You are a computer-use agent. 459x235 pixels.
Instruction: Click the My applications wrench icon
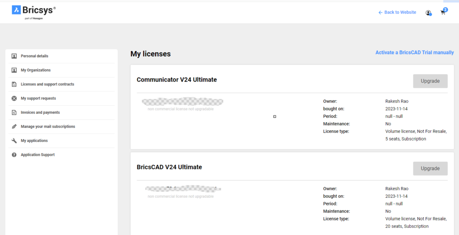(14, 141)
